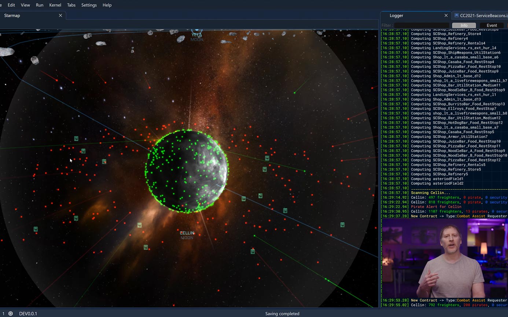Viewport: 508px width, 317px height.
Task: Click log line 'Computing SCShop_ShipWeapons_UtilStation6'
Action: 456,53
